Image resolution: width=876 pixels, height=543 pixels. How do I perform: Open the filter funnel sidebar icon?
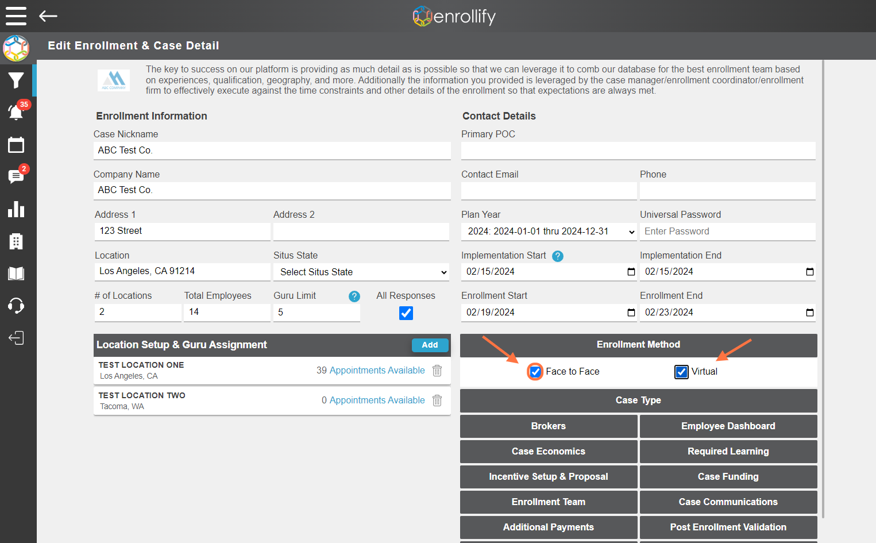[16, 80]
